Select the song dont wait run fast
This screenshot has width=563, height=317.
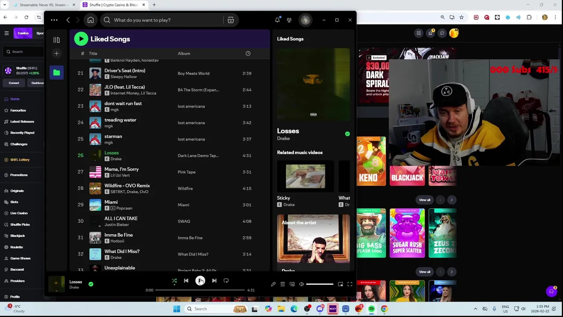pyautogui.click(x=169, y=106)
